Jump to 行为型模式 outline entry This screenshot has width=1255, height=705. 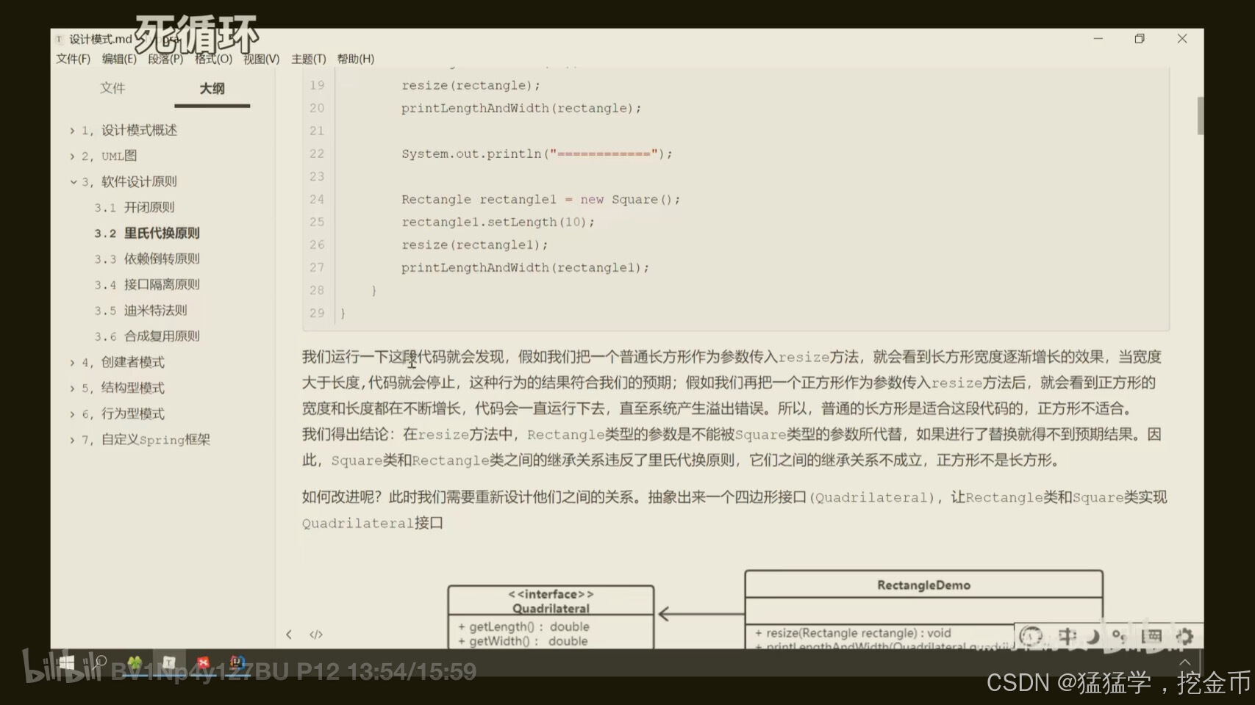(x=123, y=413)
